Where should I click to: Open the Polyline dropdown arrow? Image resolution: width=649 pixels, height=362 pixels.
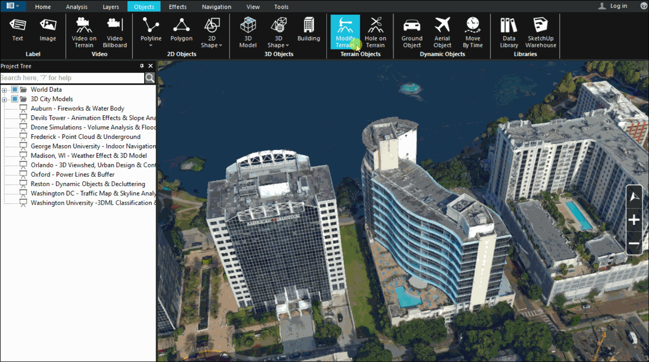151,45
